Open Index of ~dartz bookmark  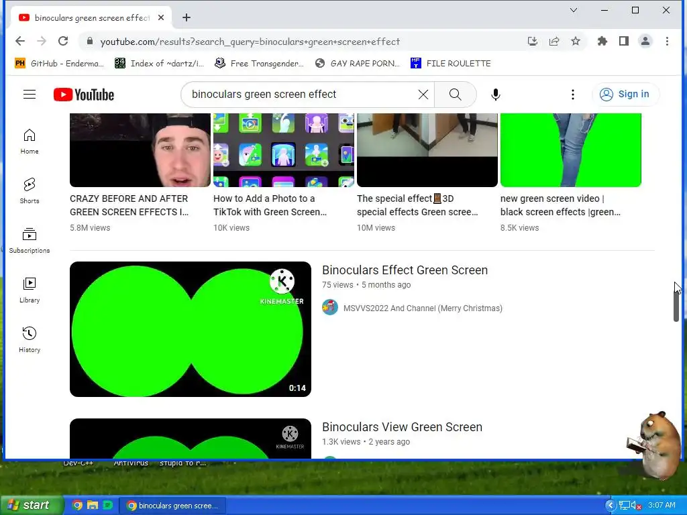click(160, 64)
